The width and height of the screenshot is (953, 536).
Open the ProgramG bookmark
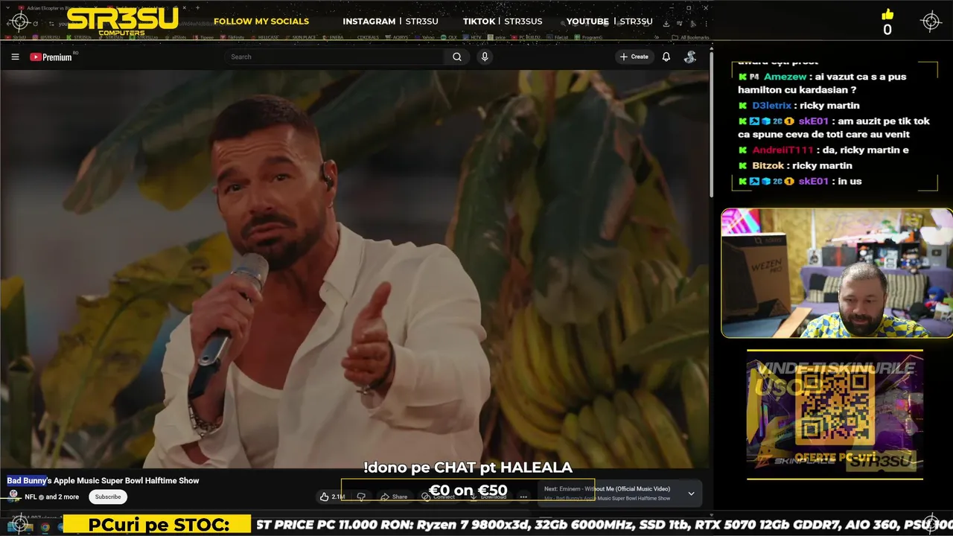[x=589, y=37]
